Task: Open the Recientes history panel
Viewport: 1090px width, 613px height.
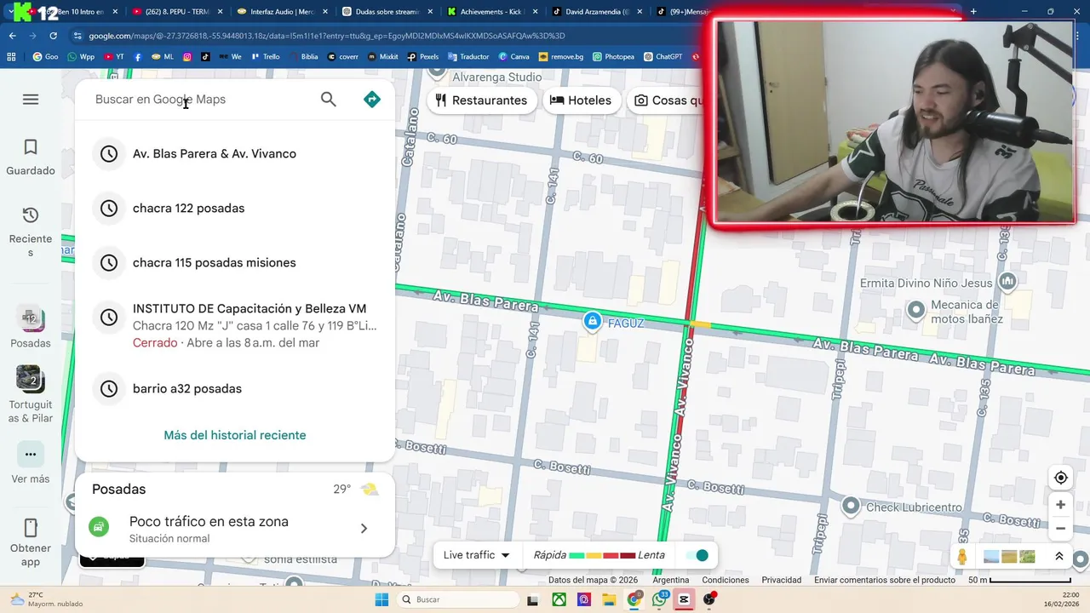Action: pos(31,231)
